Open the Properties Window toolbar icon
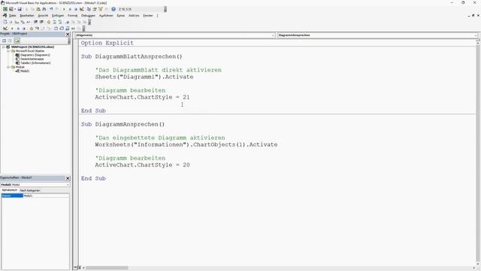The width and height of the screenshot is (481, 271). click(95, 9)
